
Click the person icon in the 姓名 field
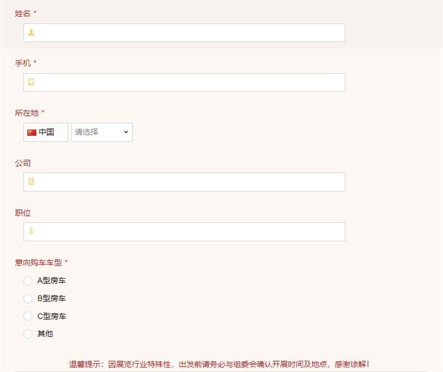tap(31, 32)
